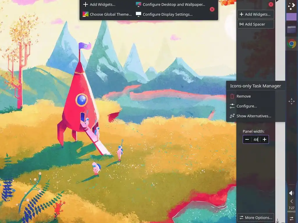This screenshot has height=223, width=298.
Task: Expand hidden system tray icons arrow
Action: [292, 201]
